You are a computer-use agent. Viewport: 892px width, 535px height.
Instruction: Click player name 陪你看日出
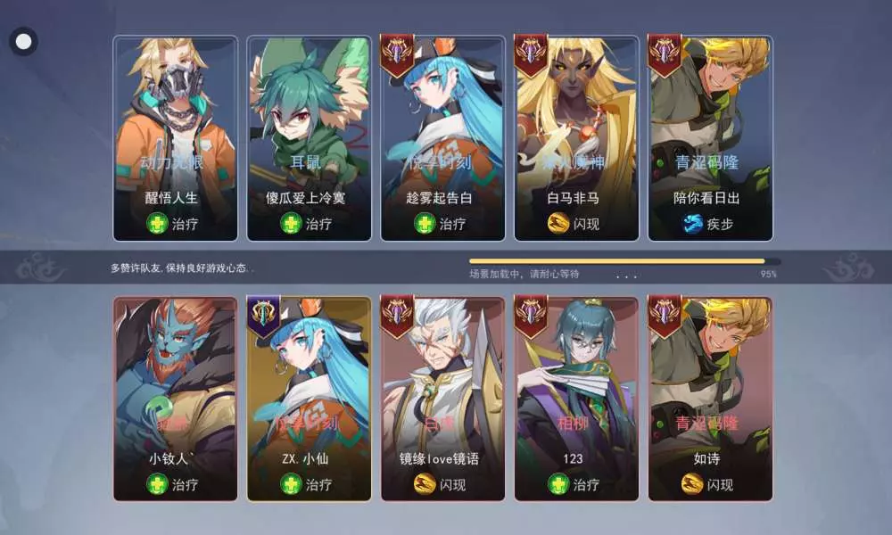click(x=706, y=198)
